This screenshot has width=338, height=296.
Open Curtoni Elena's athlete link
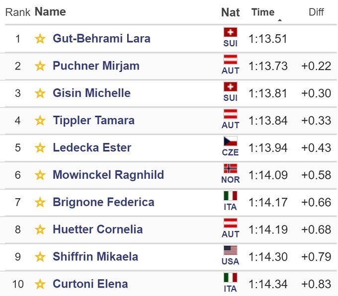pyautogui.click(x=90, y=284)
